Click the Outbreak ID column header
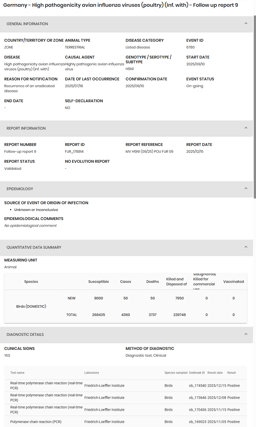 (x=197, y=373)
